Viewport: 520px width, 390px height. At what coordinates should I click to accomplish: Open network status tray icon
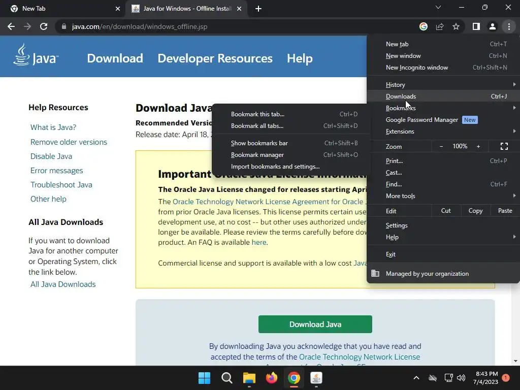(448, 378)
